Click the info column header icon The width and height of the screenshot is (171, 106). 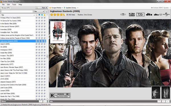(42, 15)
